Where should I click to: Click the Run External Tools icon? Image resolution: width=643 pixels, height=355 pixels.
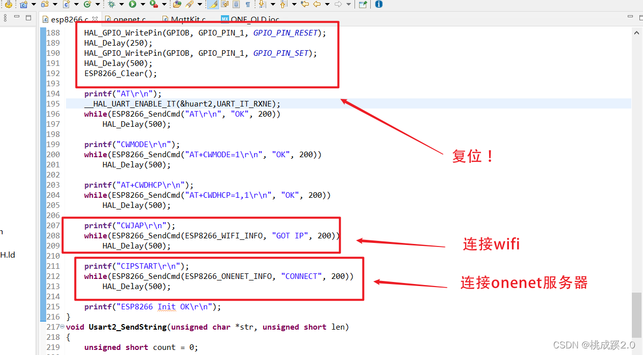coord(153,4)
